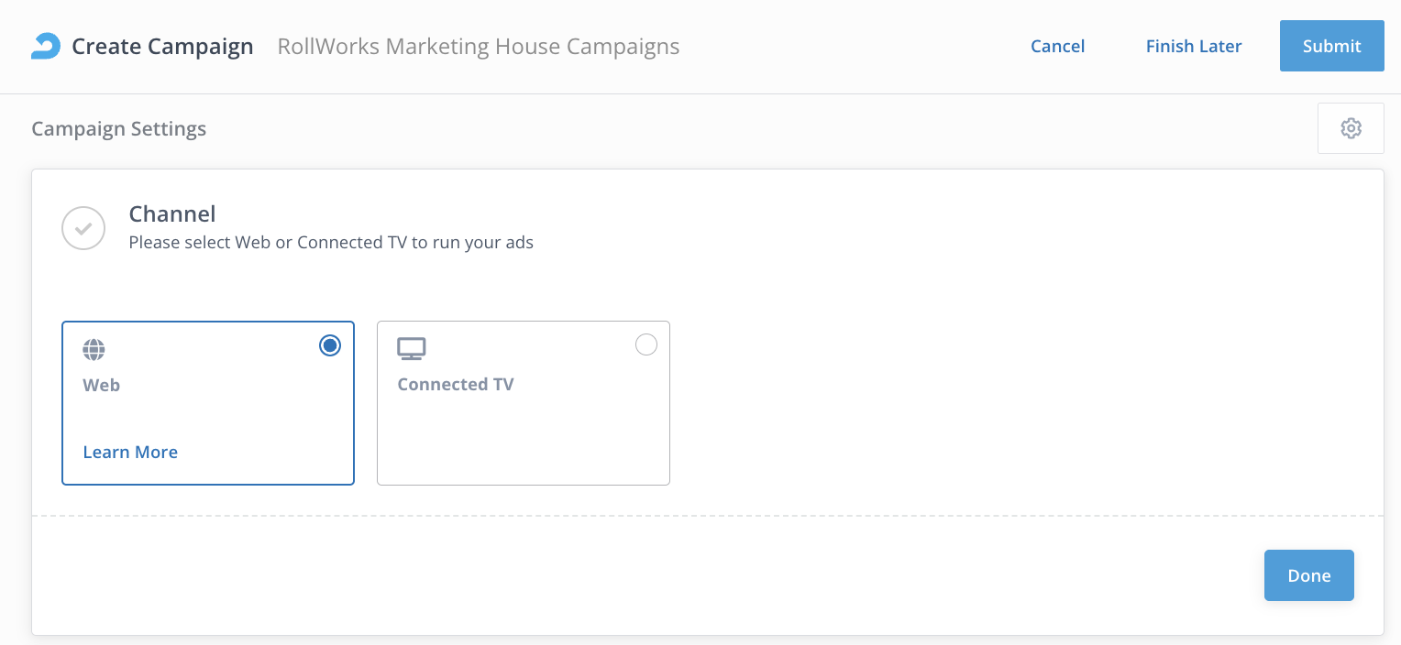Click the Connected TV label text
This screenshot has width=1401, height=645.
[455, 384]
